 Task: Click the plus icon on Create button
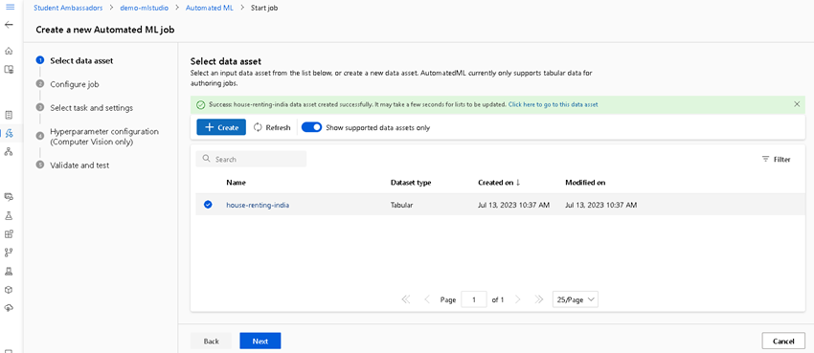(210, 127)
